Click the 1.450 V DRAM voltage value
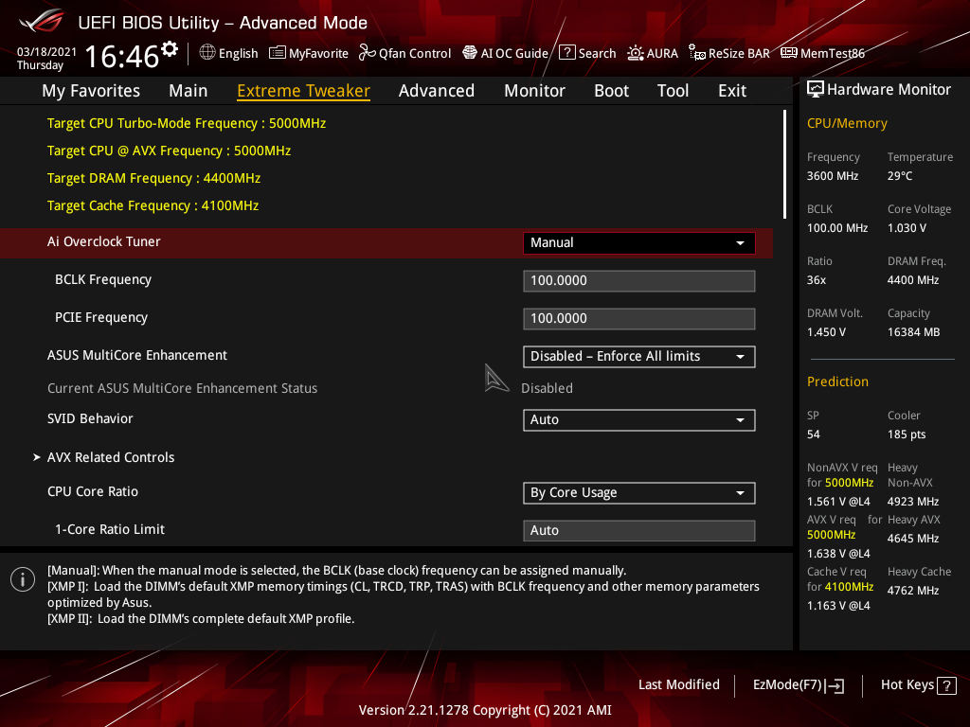Viewport: 970px width, 727px height. pyautogui.click(x=826, y=332)
